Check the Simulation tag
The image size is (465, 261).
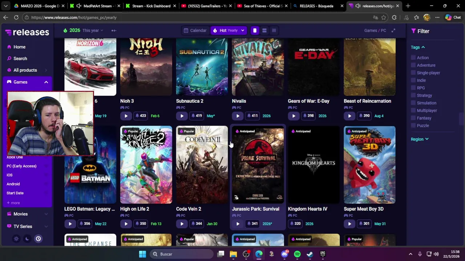pos(413,103)
